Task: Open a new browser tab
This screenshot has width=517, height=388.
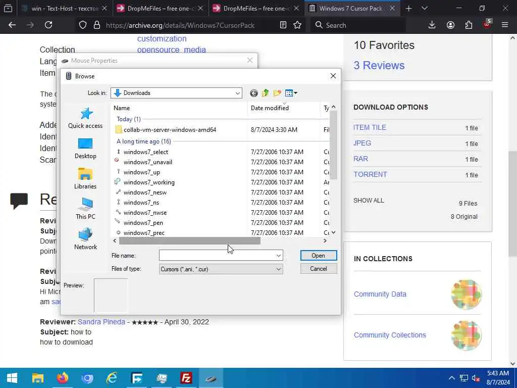Action: (x=408, y=9)
